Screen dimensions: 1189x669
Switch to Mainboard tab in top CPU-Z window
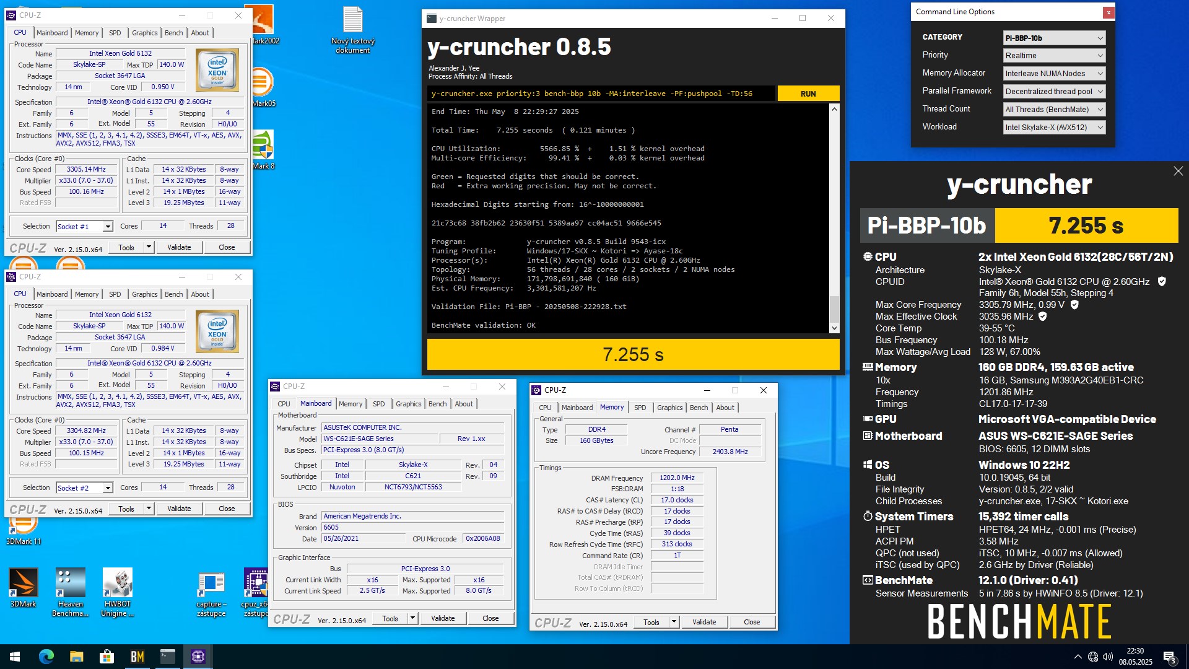[52, 33]
